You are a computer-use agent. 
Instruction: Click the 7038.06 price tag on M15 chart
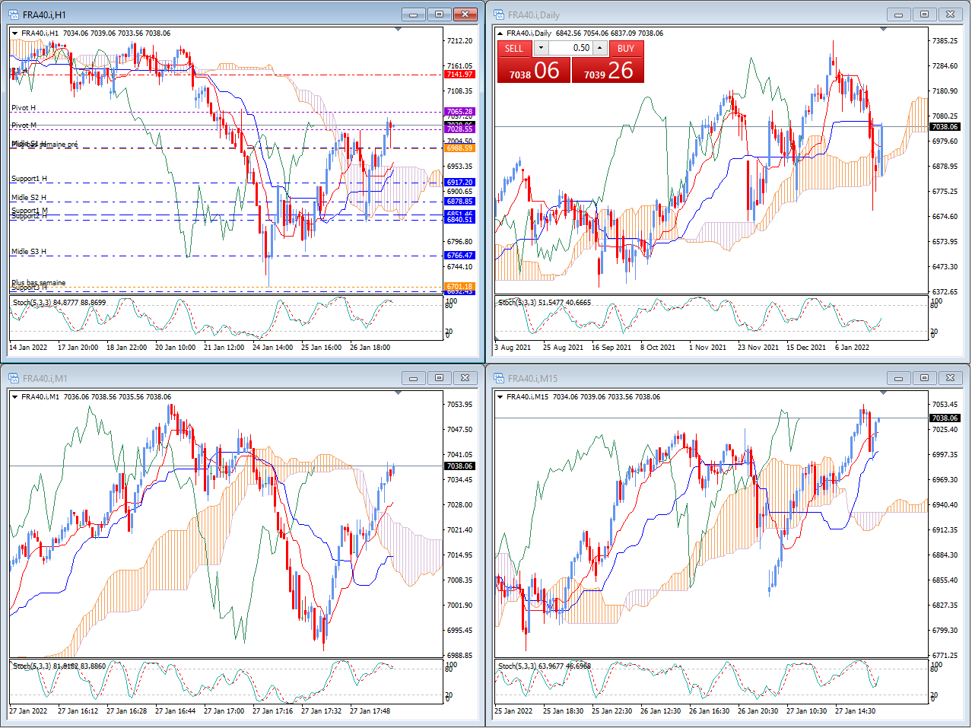(945, 418)
